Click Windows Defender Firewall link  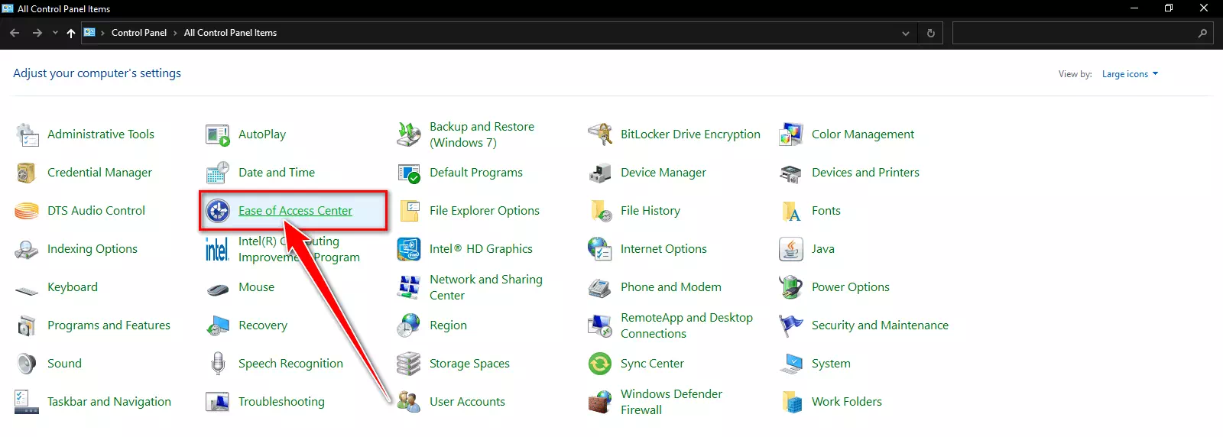coord(671,402)
